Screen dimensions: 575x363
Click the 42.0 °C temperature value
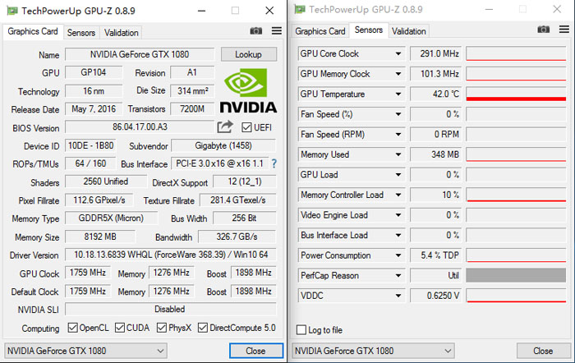436,94
